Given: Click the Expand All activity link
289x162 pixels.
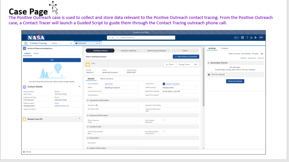Looking at the screenshot, I should [252, 58].
